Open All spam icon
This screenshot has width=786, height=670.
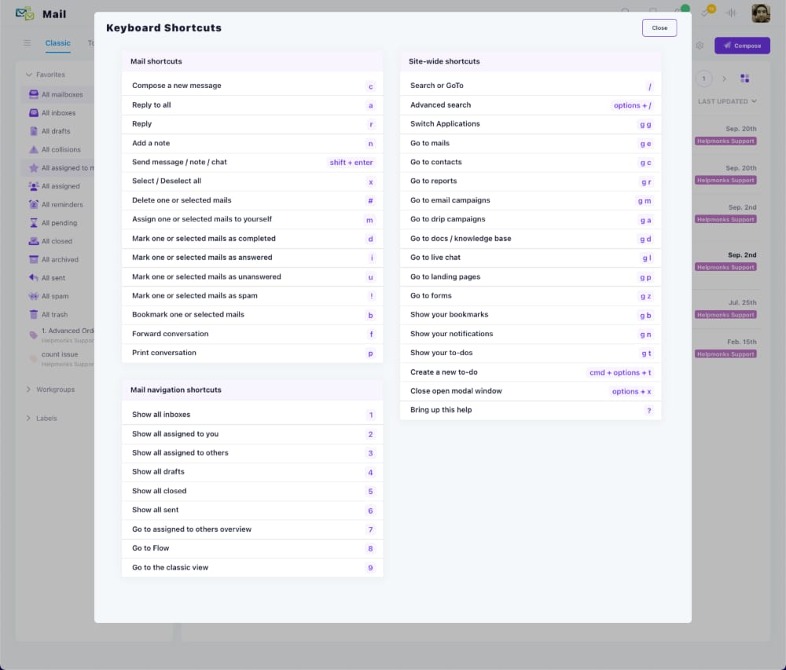pyautogui.click(x=34, y=296)
